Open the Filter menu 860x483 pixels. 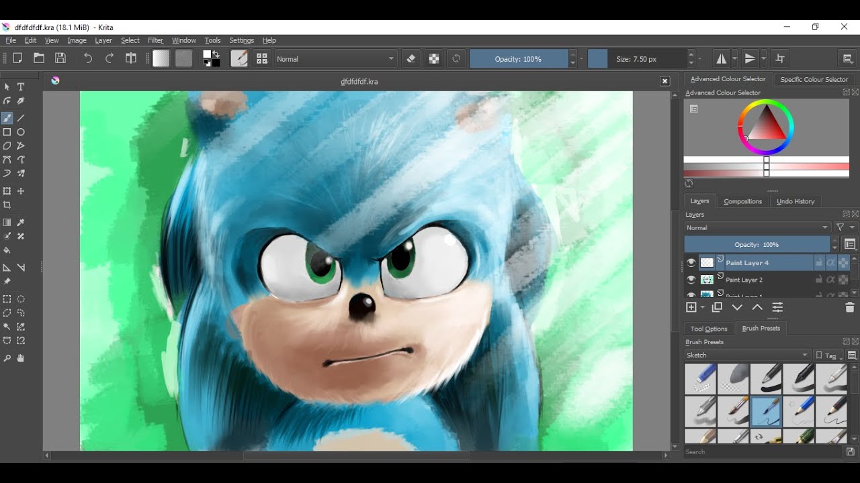[x=155, y=40]
